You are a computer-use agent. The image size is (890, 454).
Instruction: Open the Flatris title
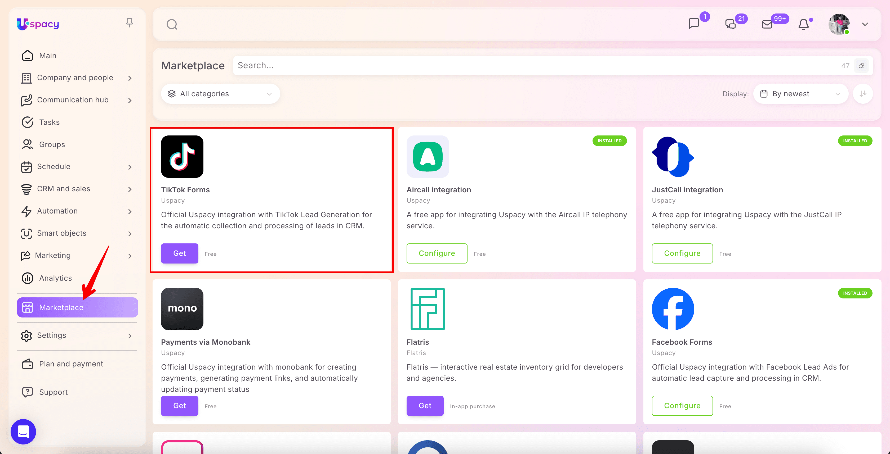pos(418,342)
